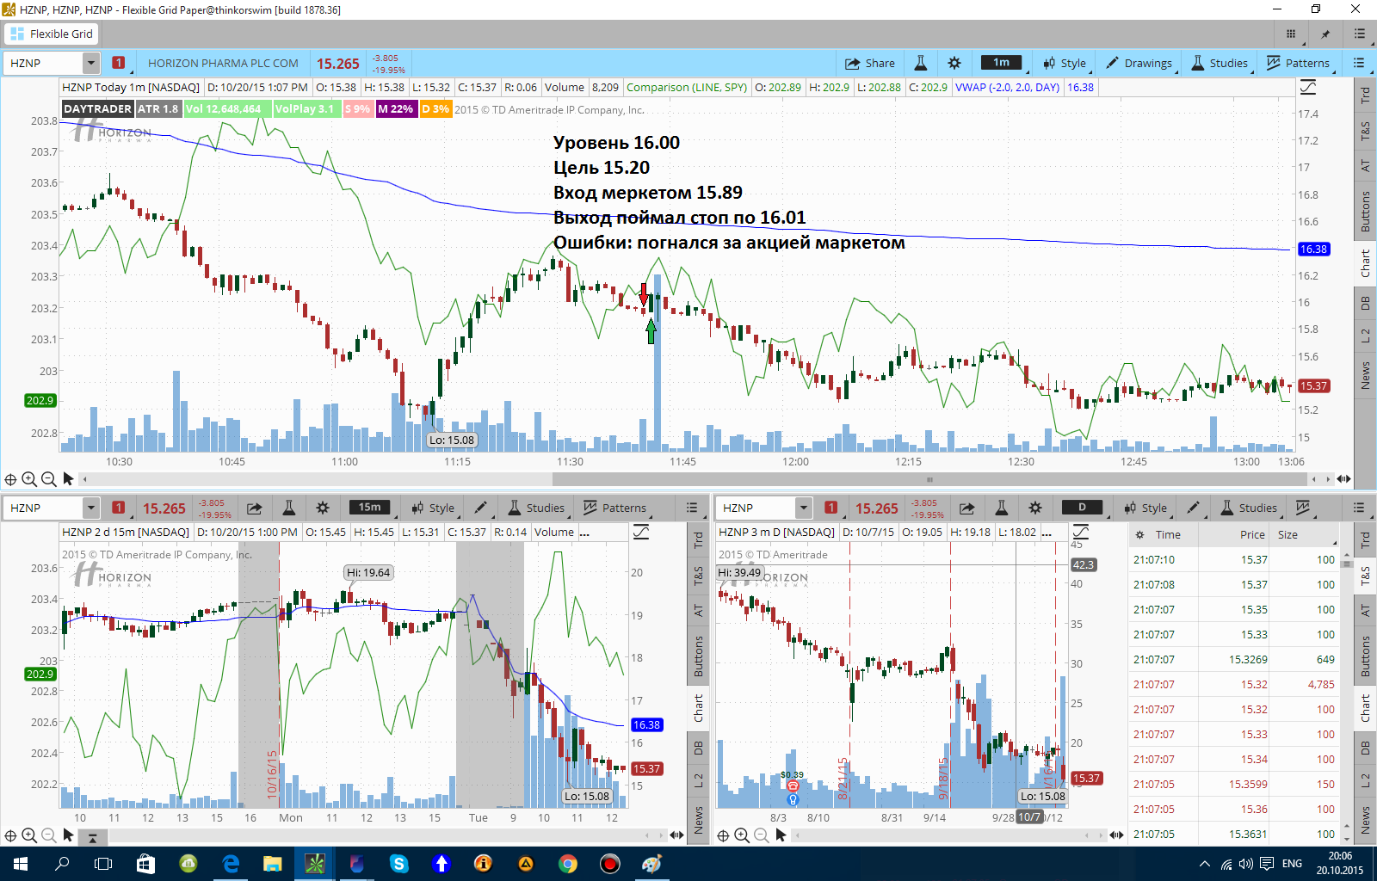Open chart settings gear in top chart toolbar
Viewport: 1377px width, 881px height.
coord(954,63)
